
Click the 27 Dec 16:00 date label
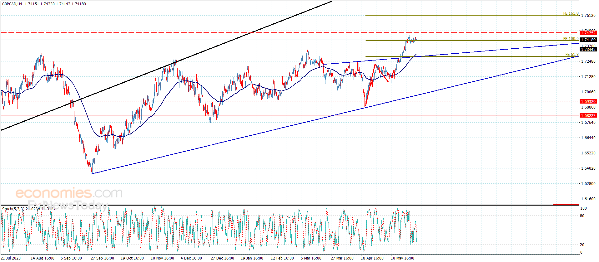pos(222,258)
